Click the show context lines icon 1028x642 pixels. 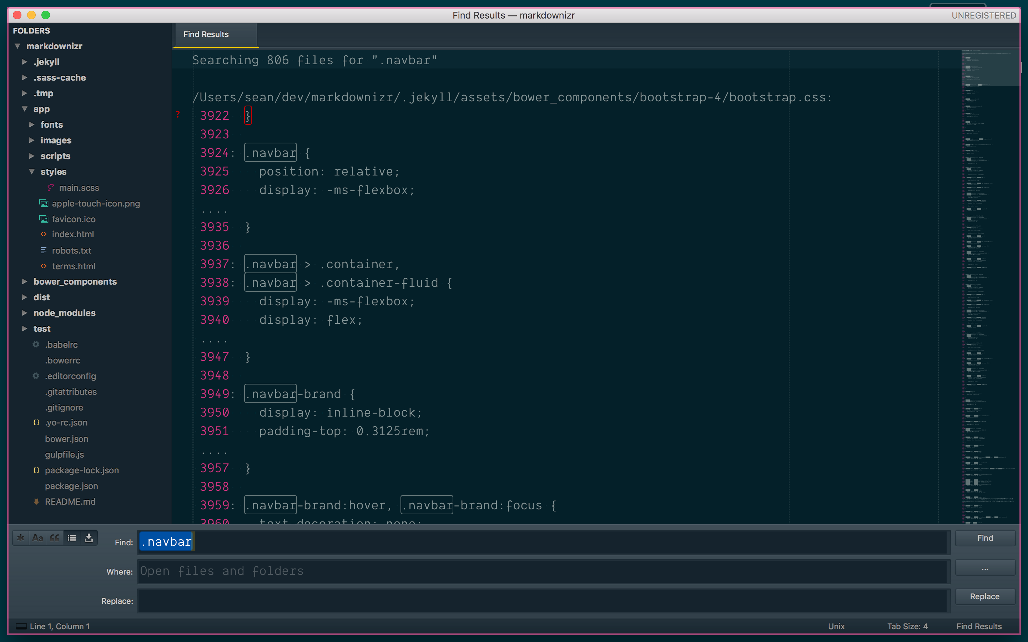pos(72,538)
